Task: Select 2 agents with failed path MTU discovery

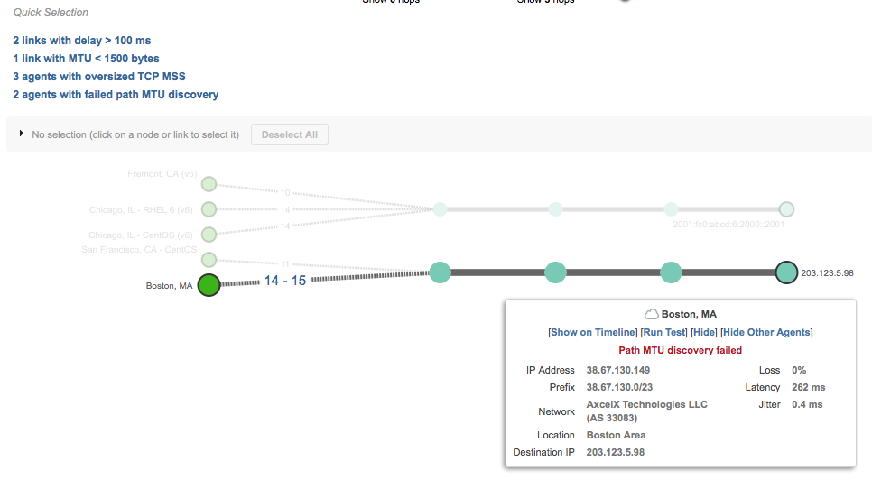Action: tap(115, 95)
